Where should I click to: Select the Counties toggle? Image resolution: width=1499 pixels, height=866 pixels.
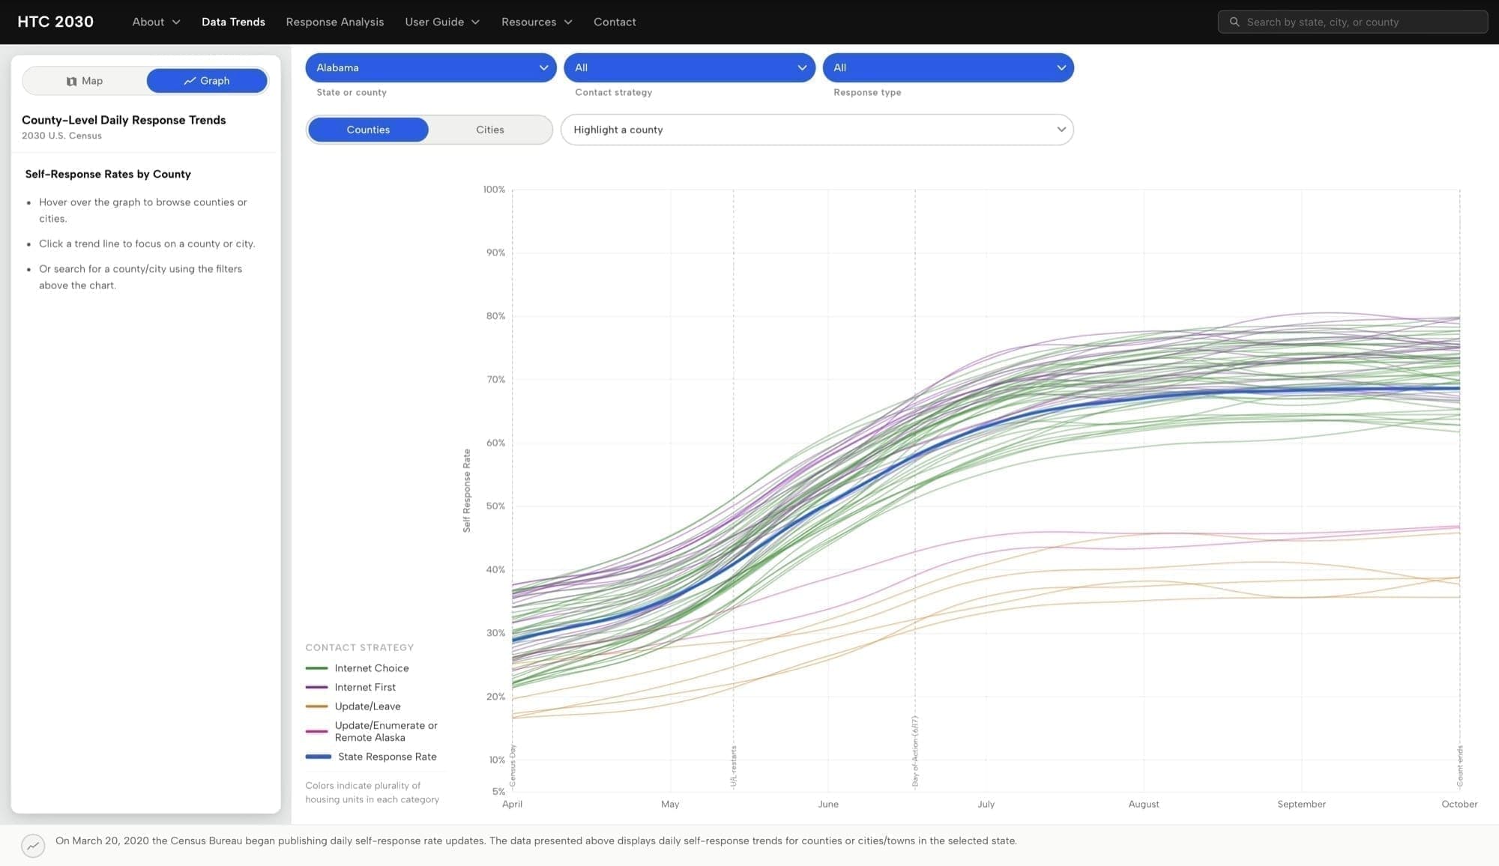368,130
